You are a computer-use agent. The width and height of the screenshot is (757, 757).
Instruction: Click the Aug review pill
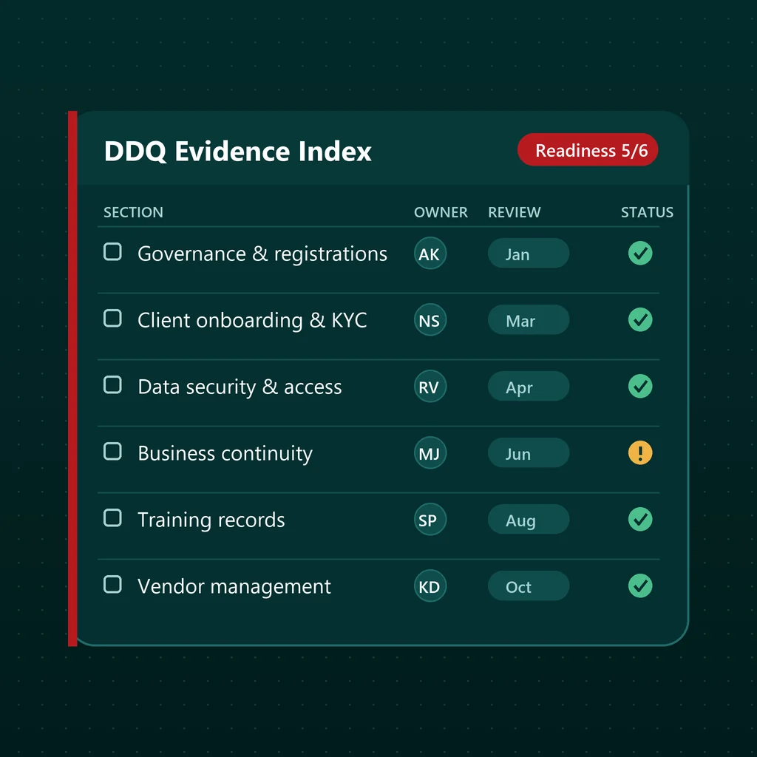click(528, 520)
